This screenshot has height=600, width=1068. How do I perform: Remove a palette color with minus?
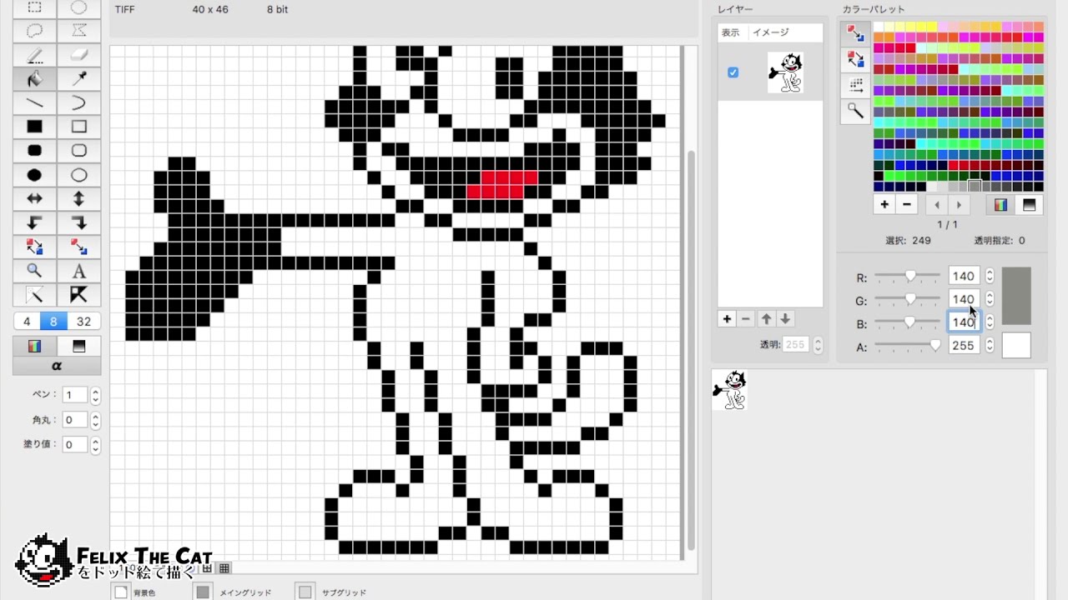pyautogui.click(x=907, y=205)
